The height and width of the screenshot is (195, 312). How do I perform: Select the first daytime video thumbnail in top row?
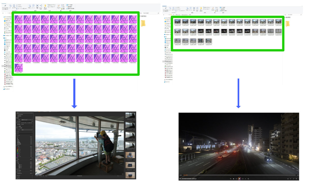pos(177,23)
